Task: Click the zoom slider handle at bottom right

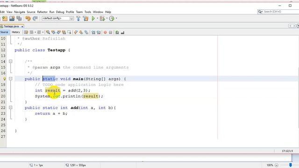Action: pos(291,165)
